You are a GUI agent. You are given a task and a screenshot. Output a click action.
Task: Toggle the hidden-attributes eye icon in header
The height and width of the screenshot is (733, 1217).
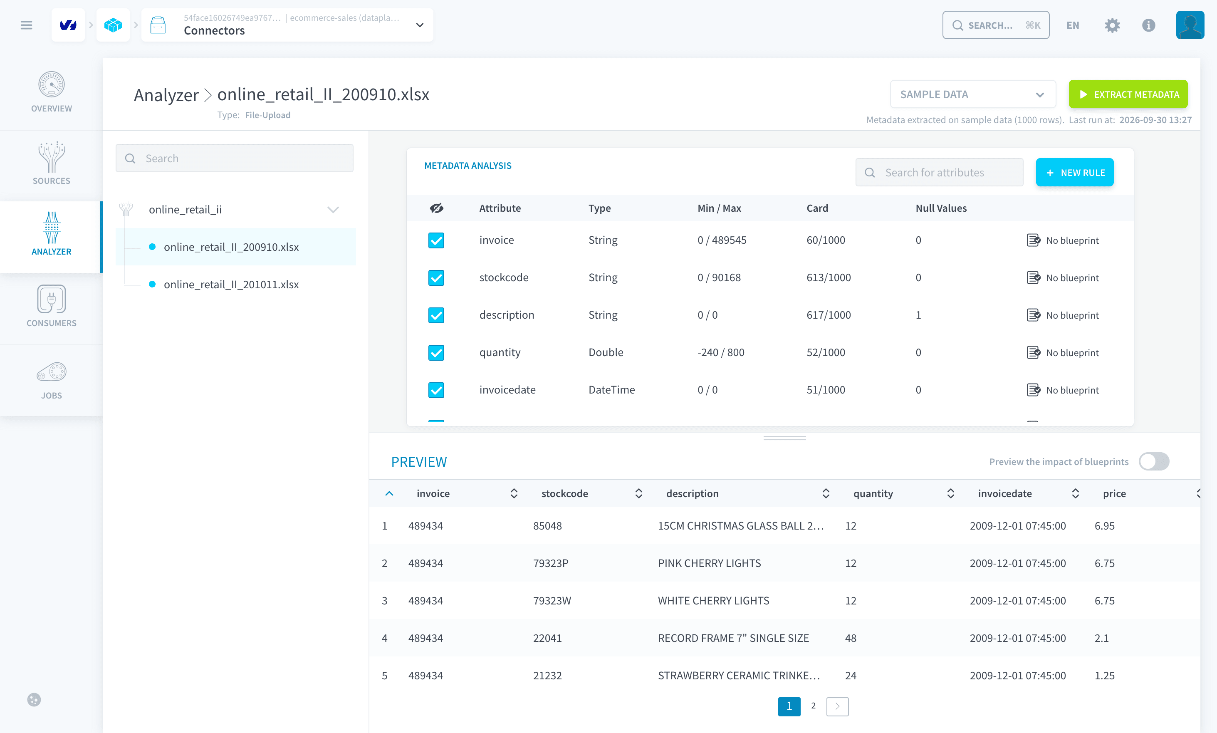(436, 208)
